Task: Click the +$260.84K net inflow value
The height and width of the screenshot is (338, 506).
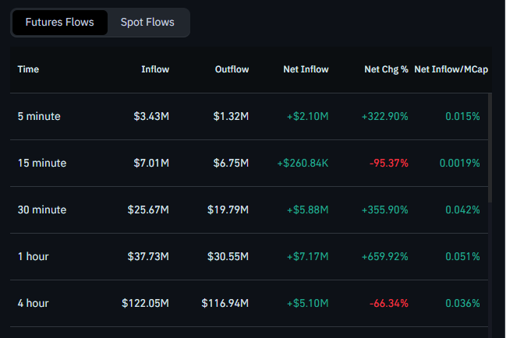Action: point(303,163)
